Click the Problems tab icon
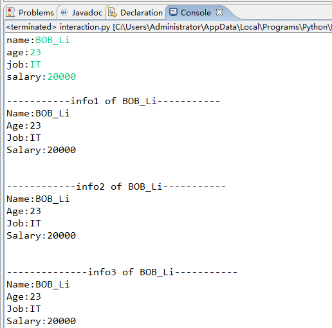The width and height of the screenshot is (332, 328). coord(10,12)
